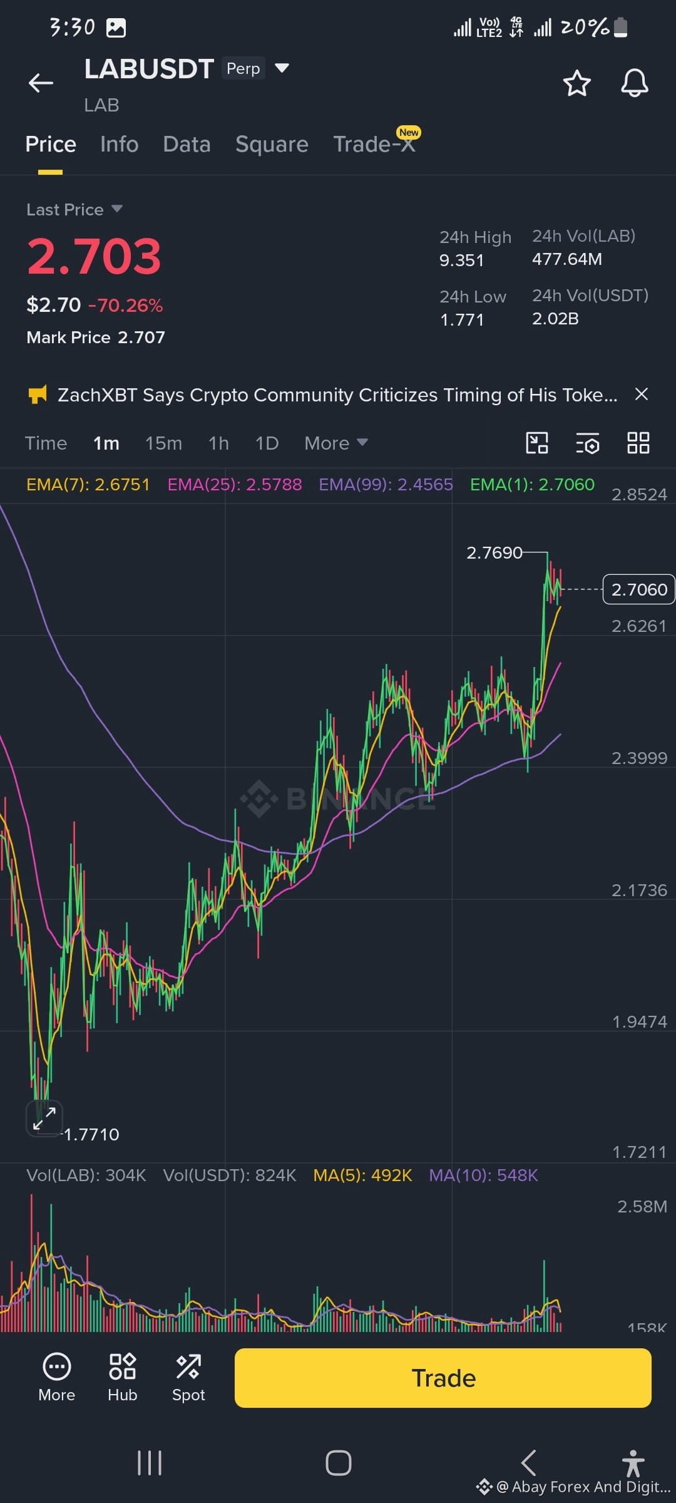
Task: Add LABUSDT to favorites with star icon
Action: point(576,83)
